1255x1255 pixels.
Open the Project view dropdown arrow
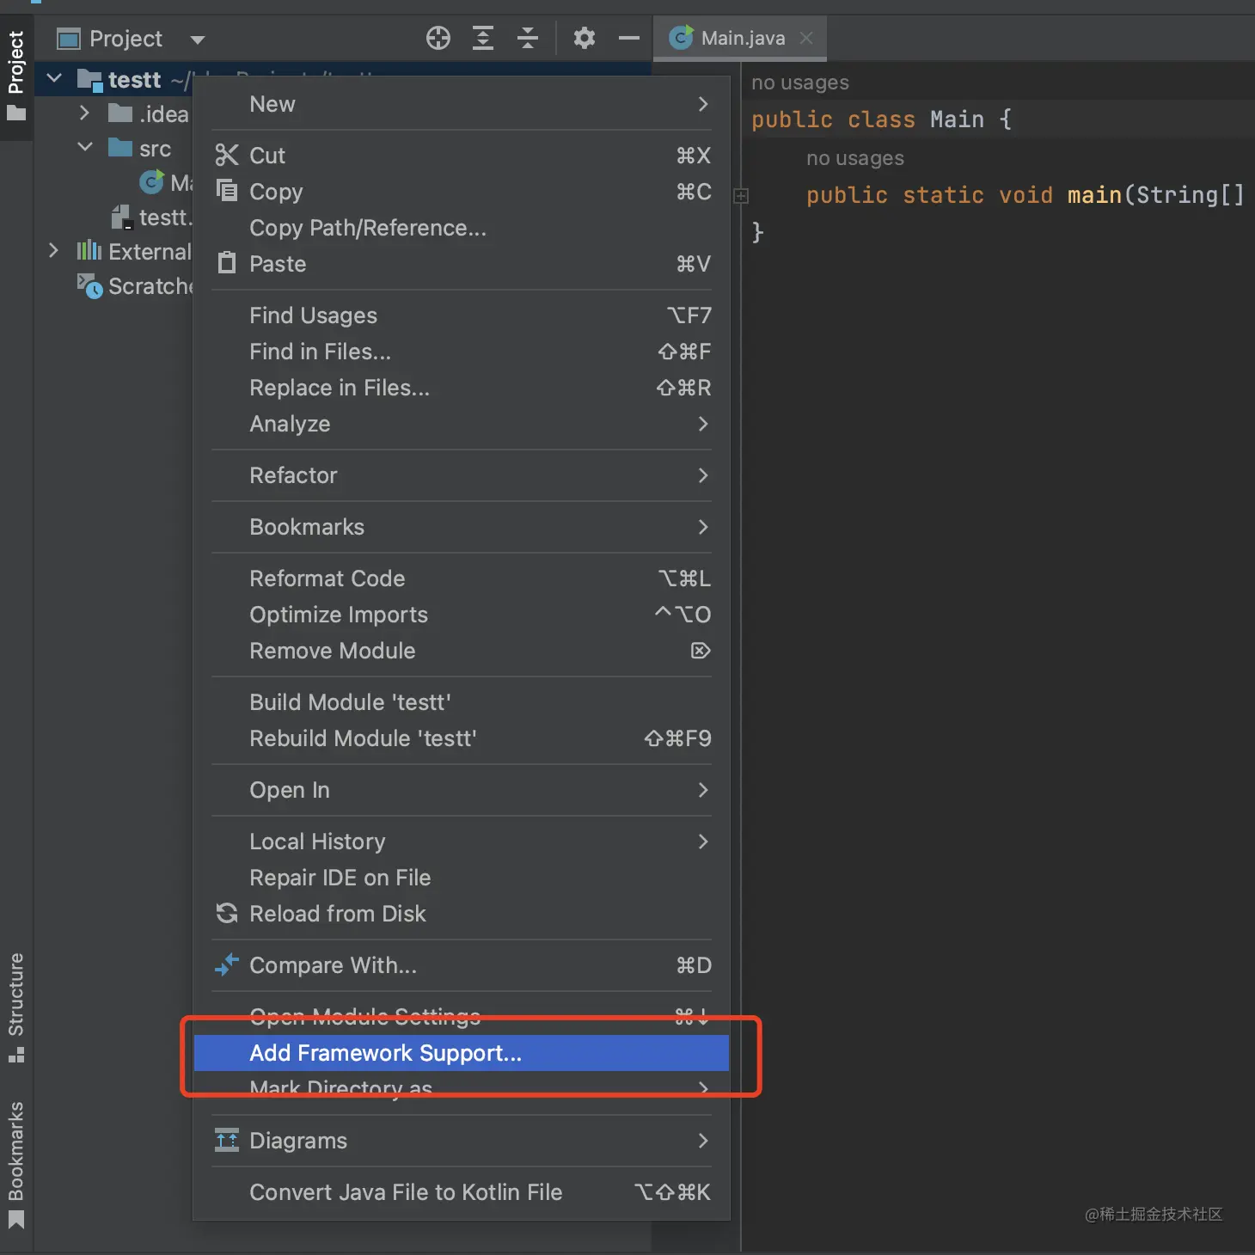[x=198, y=40]
